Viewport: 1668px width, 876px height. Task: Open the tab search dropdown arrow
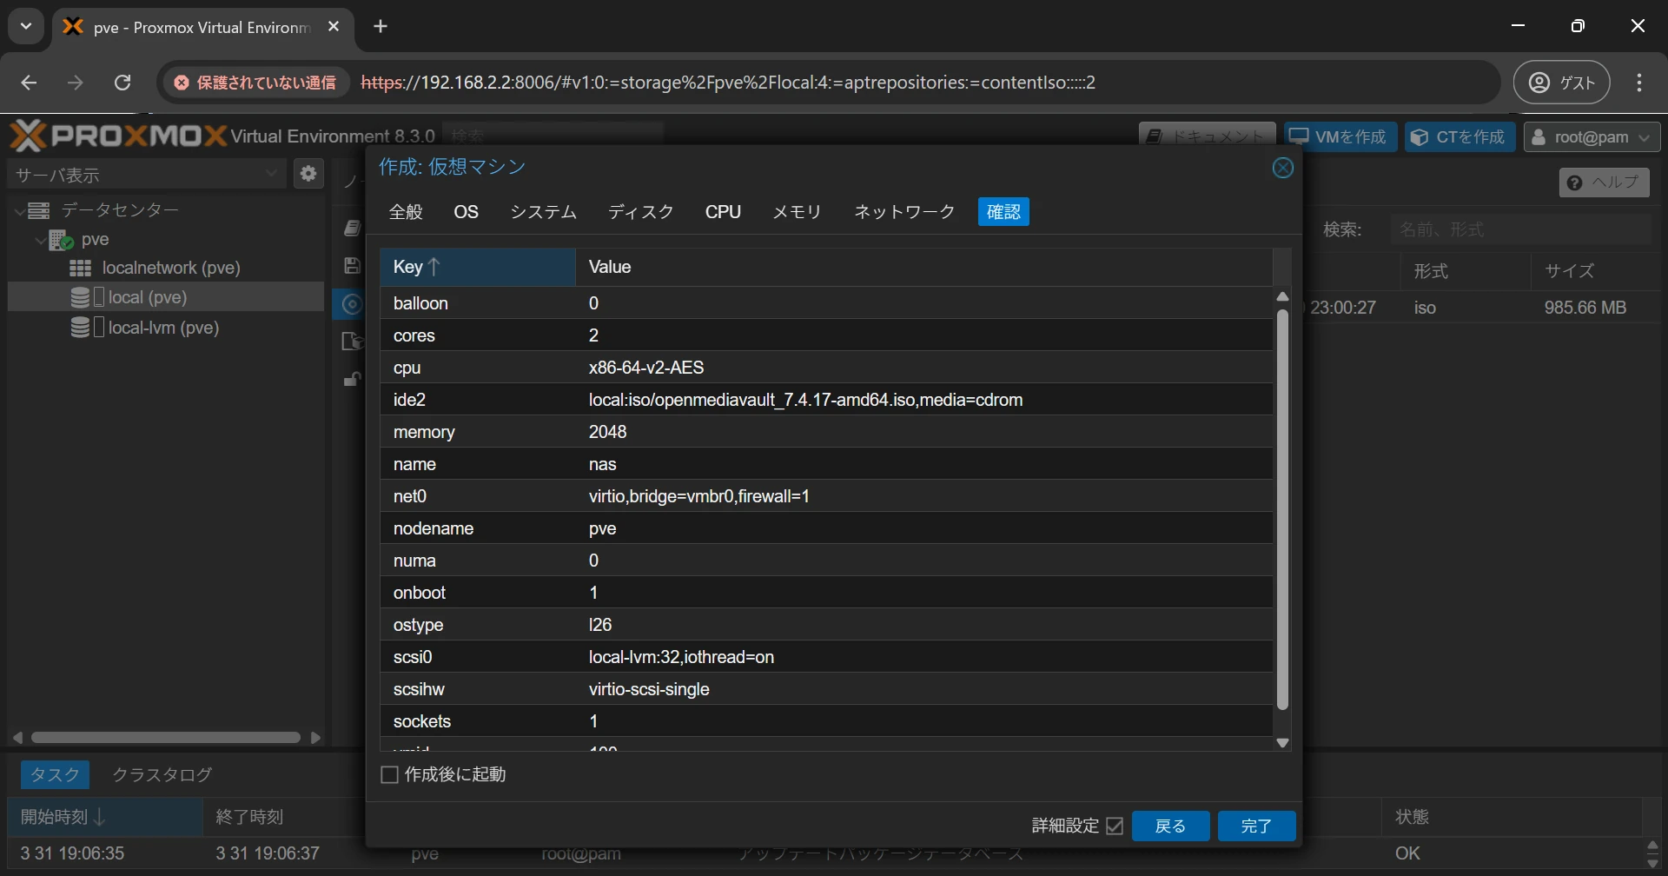coord(26,27)
